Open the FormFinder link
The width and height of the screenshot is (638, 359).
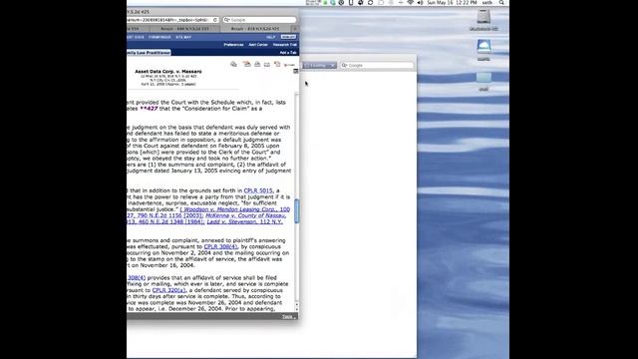159,37
